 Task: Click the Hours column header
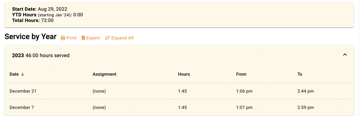[184, 74]
